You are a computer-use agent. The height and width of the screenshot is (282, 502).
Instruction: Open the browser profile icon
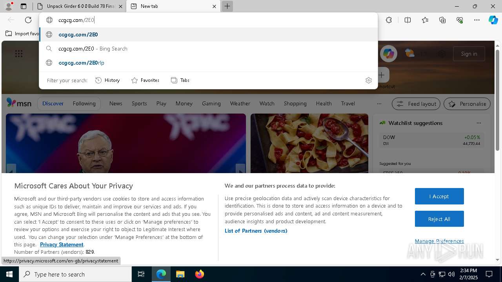9,6
